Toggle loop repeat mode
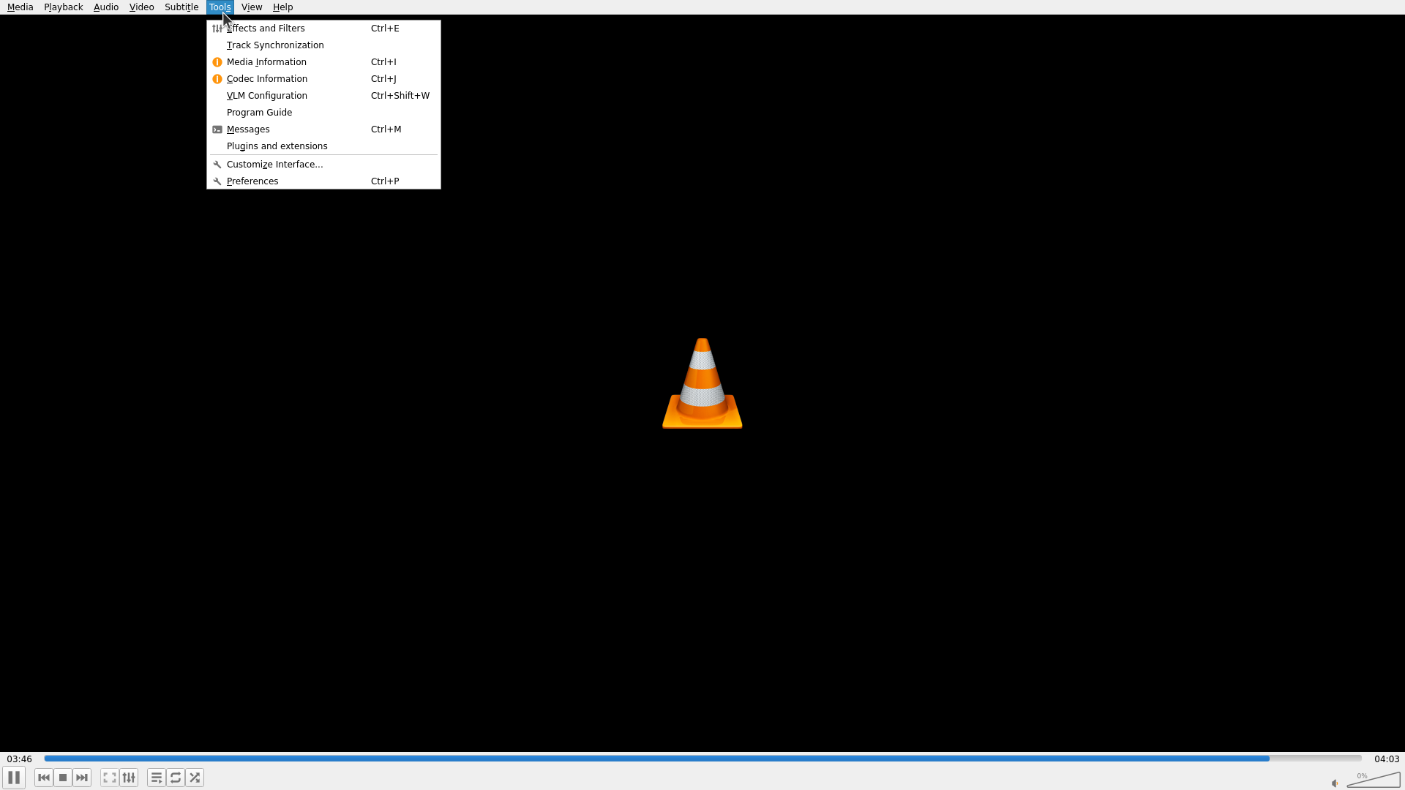1405x790 pixels. [176, 778]
